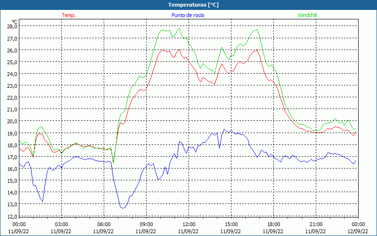Click the date under the 12:00 label
Image resolution: width=377 pixels, height=236 pixels.
click(x=188, y=231)
